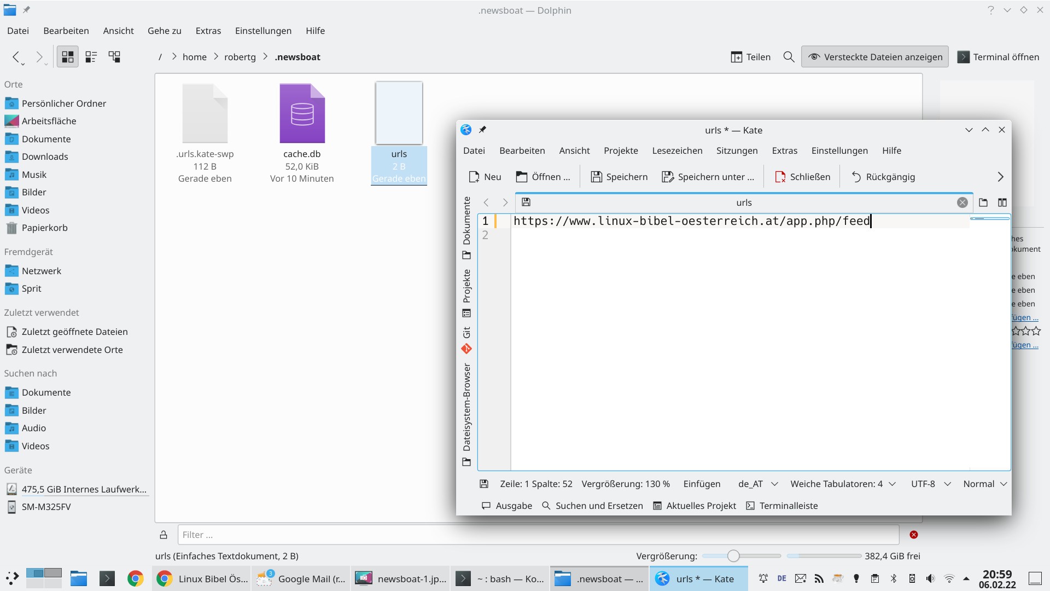
Task: Select the SM-M325FV device
Action: tap(46, 507)
